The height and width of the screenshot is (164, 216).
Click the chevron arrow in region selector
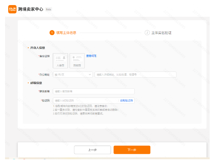tap(90, 75)
